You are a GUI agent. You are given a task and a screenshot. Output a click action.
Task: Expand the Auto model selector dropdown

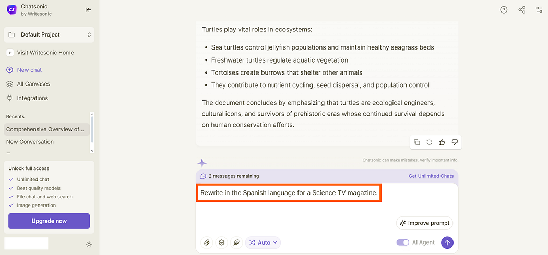[x=263, y=242]
